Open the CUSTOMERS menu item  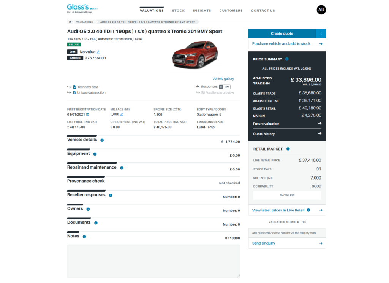[x=231, y=11]
